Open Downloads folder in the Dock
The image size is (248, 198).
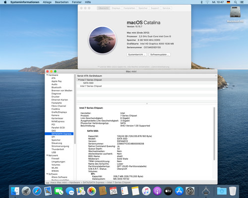click(x=222, y=191)
